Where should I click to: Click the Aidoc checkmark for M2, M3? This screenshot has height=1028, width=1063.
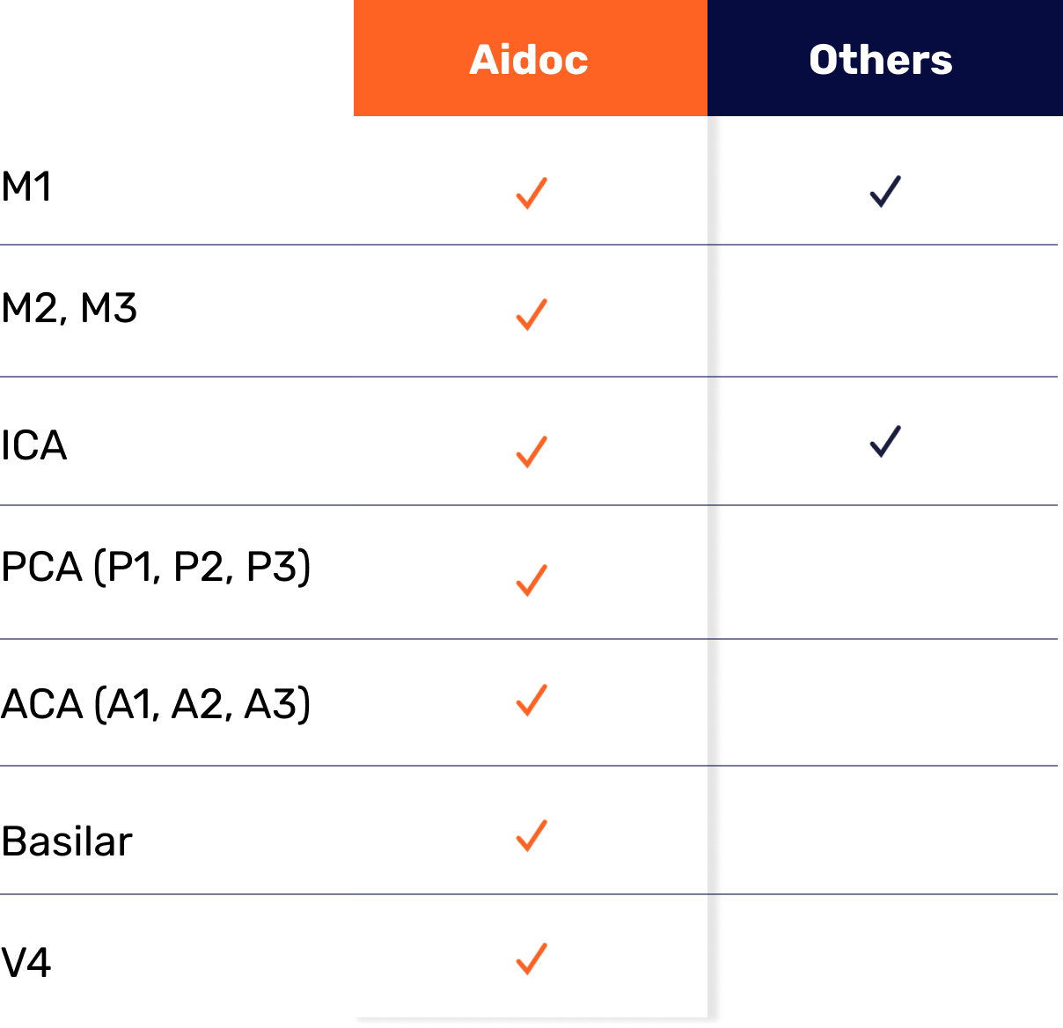tap(531, 314)
